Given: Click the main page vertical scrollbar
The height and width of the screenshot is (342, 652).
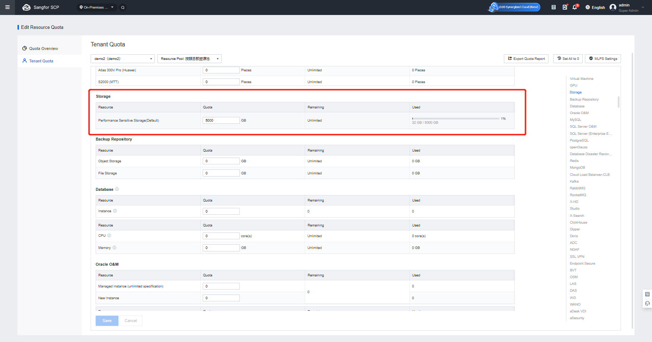Looking at the screenshot, I should (632, 191).
